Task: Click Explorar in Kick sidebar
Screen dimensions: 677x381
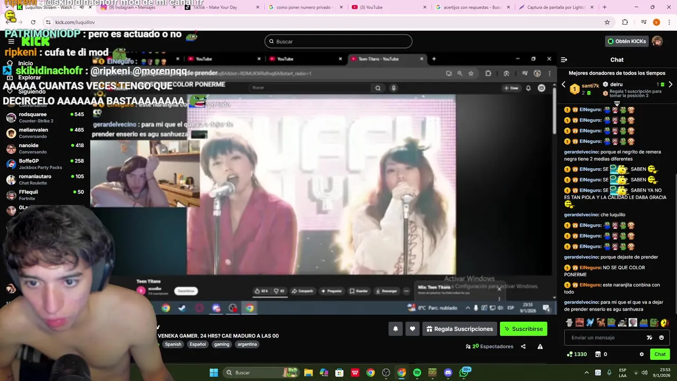Action: (x=29, y=77)
